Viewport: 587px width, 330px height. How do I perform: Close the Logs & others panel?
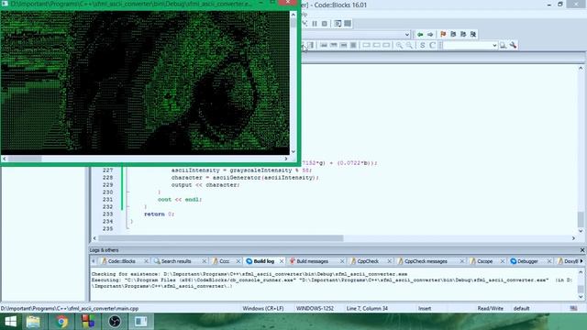click(582, 250)
